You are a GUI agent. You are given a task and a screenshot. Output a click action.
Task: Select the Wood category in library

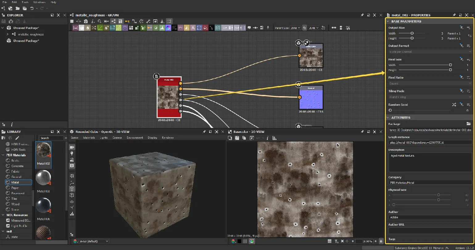click(15, 204)
